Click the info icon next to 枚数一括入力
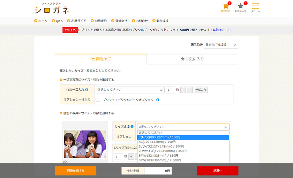Screen dimensions: 293x178 [87, 90]
